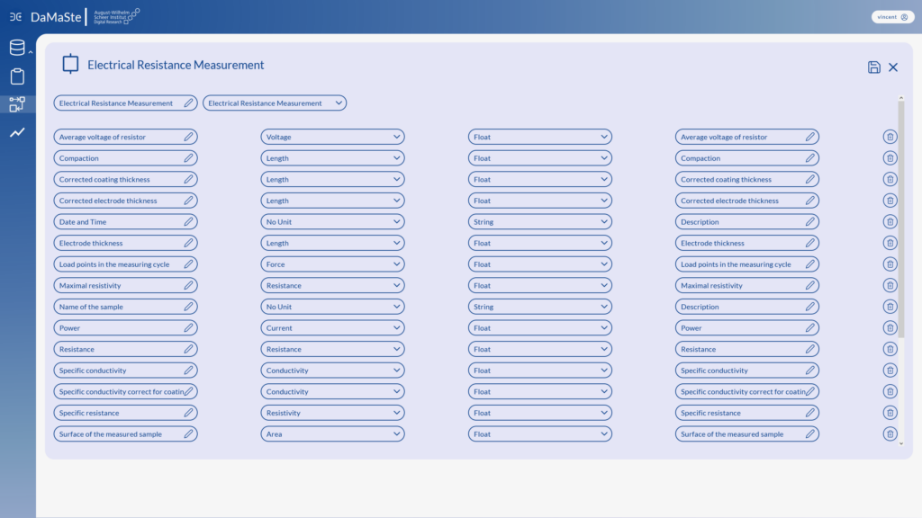The width and height of the screenshot is (922, 518).
Task: Open the clipboard sidebar icon
Action: 17,76
